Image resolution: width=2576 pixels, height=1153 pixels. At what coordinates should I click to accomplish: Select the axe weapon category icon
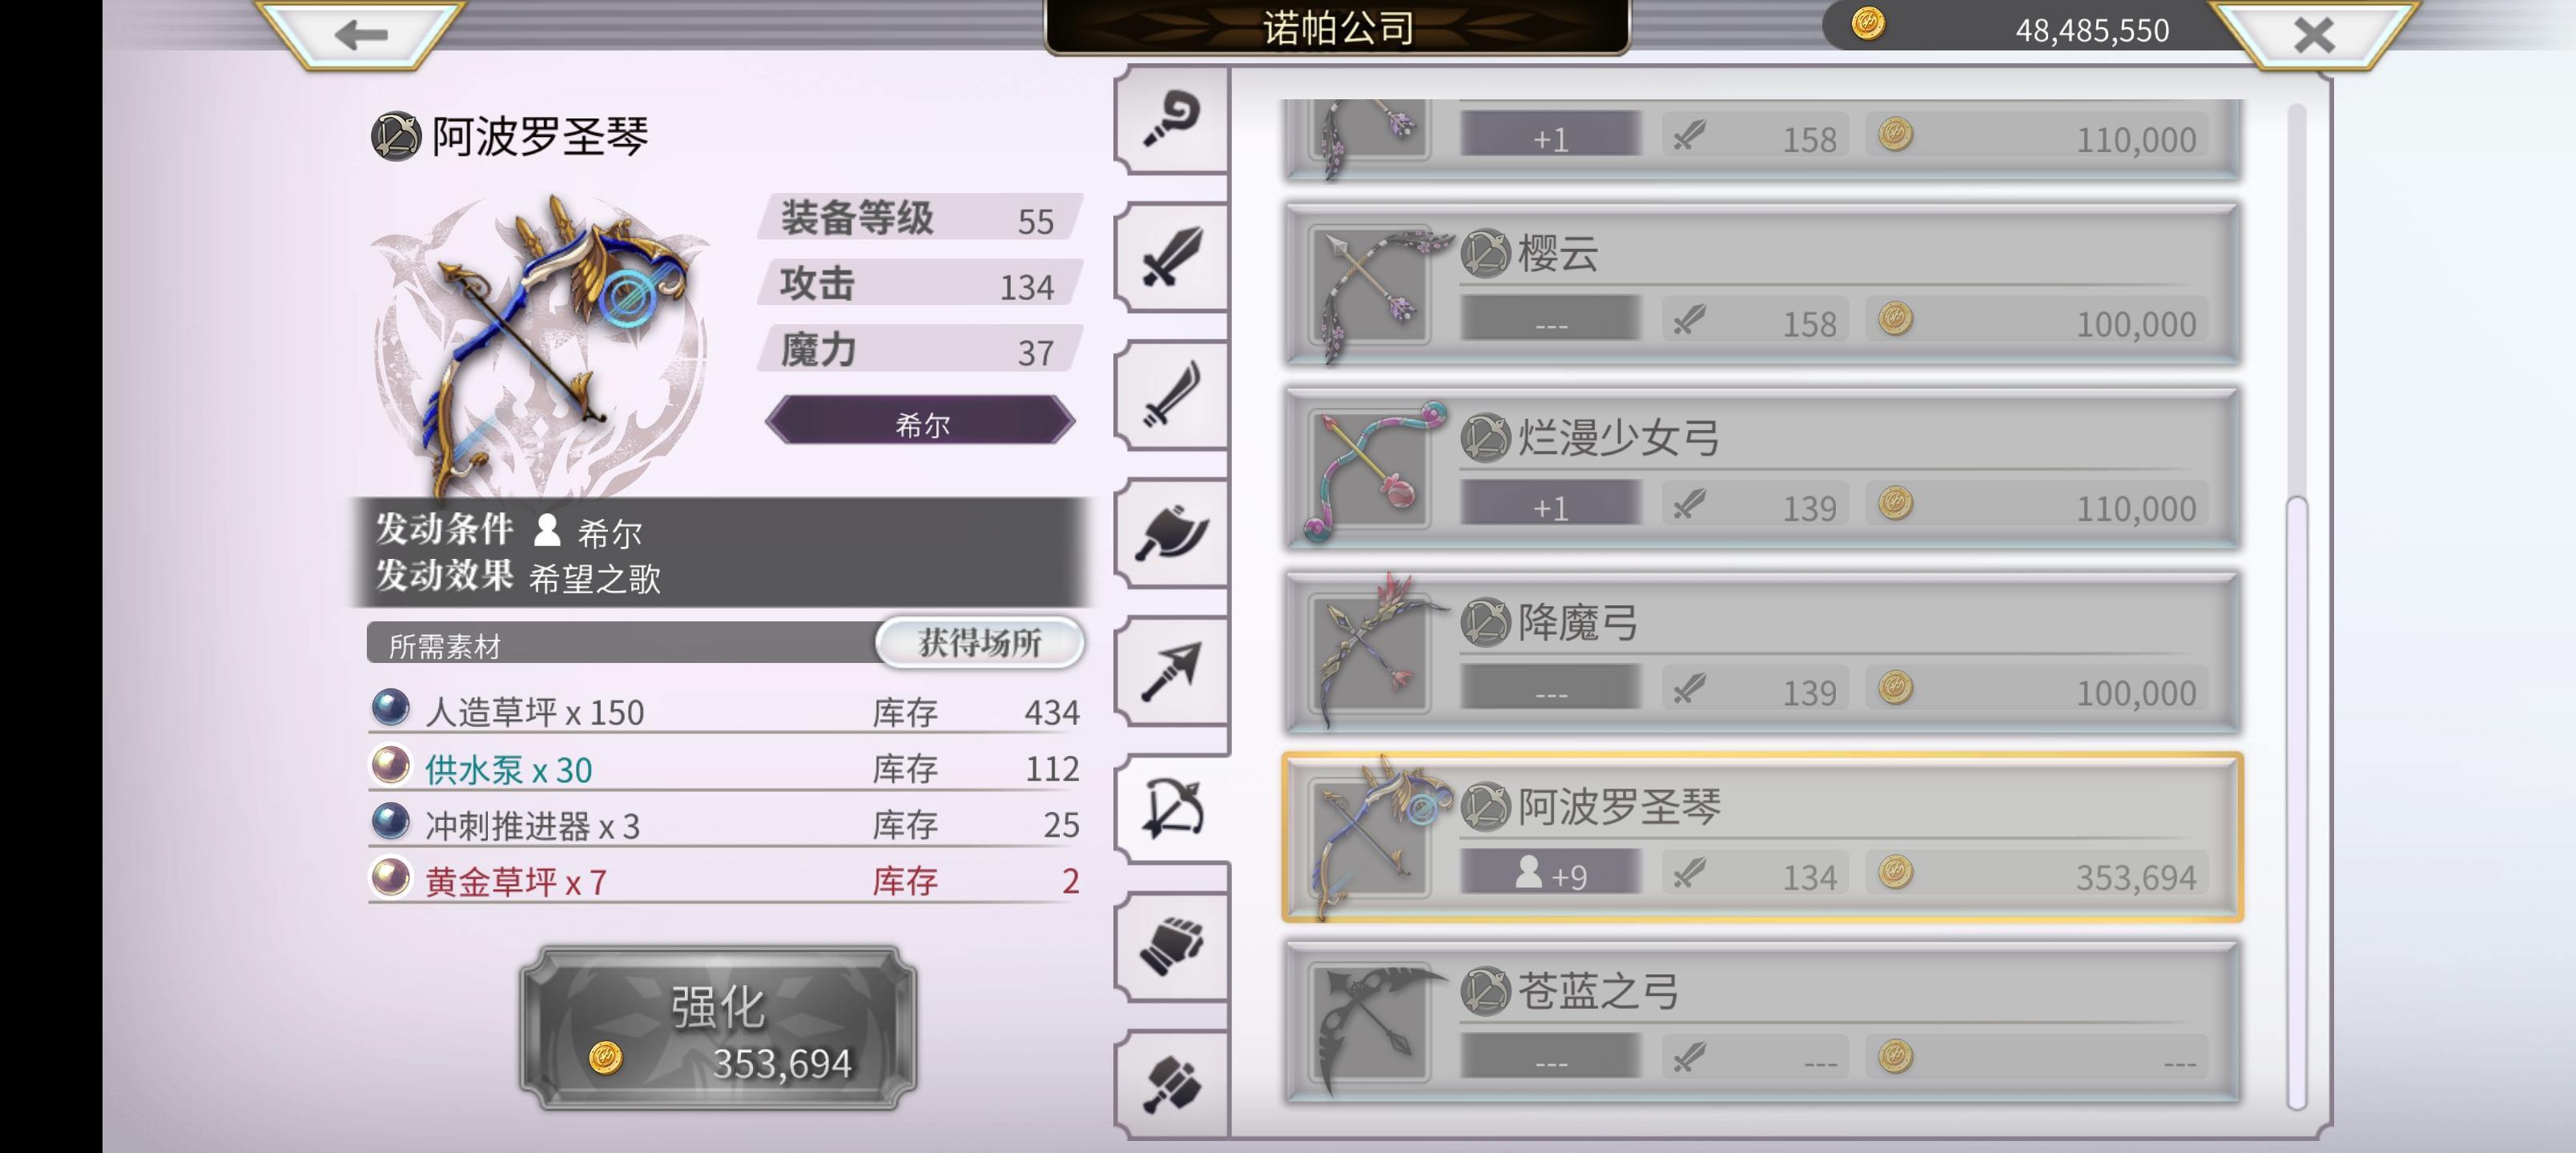(1171, 532)
